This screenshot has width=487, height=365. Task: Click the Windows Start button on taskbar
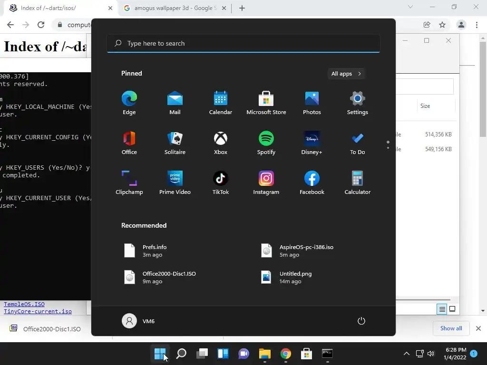pyautogui.click(x=160, y=354)
